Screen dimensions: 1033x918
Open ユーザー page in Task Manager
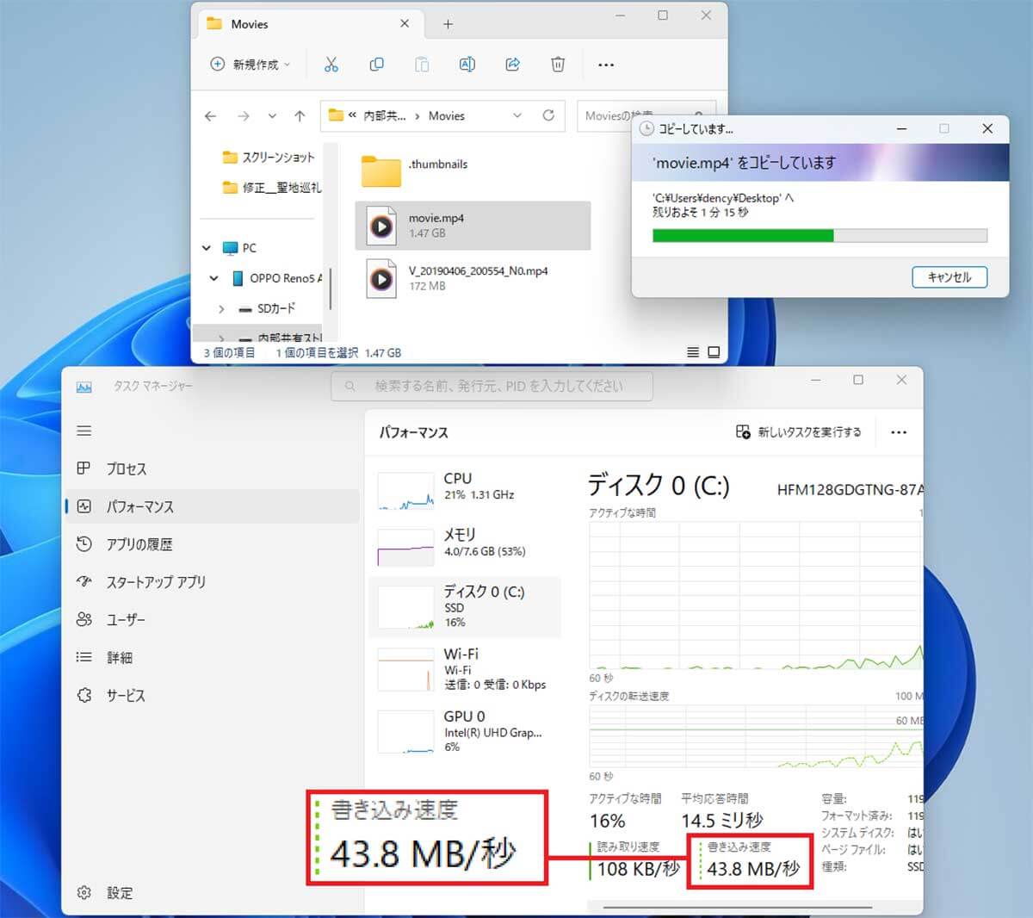[x=213, y=619]
